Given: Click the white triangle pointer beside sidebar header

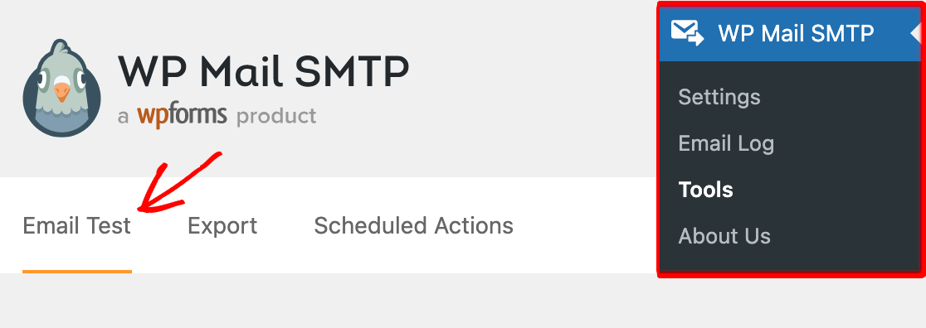Looking at the screenshot, I should [916, 34].
